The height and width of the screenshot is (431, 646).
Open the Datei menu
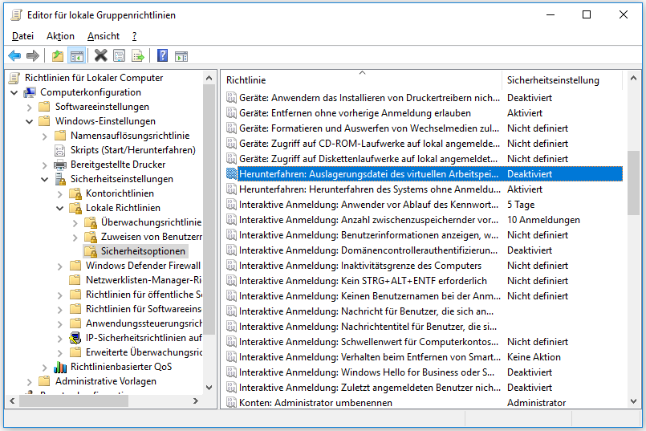[x=22, y=36]
